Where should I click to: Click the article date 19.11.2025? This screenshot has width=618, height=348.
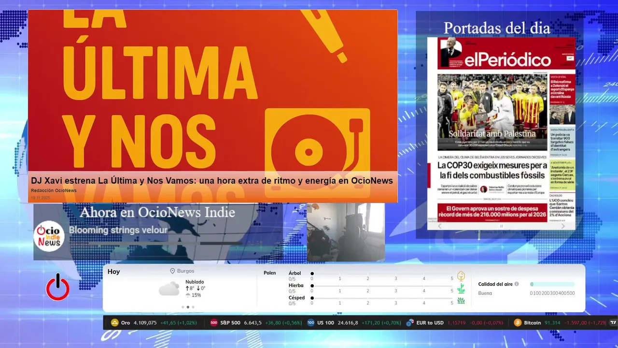41,198
